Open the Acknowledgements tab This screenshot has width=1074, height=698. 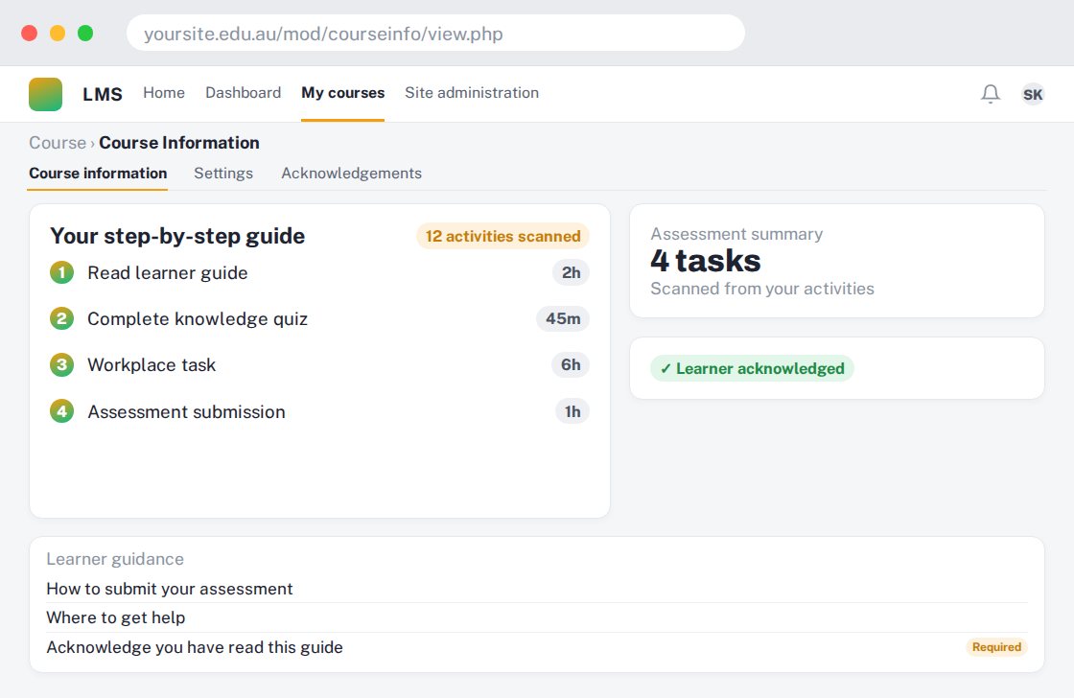click(x=351, y=174)
